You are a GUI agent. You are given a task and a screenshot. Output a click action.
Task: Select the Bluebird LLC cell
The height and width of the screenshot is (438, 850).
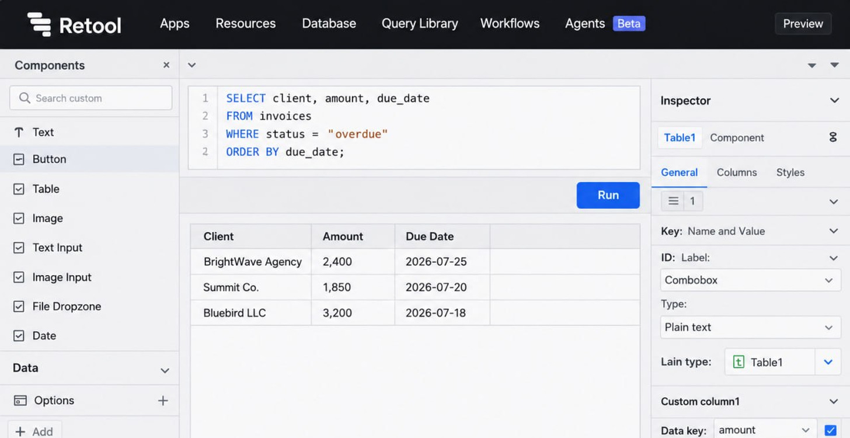coord(250,313)
